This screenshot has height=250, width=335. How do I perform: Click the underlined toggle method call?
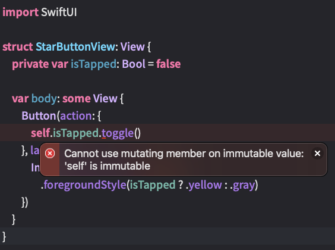pos(118,133)
